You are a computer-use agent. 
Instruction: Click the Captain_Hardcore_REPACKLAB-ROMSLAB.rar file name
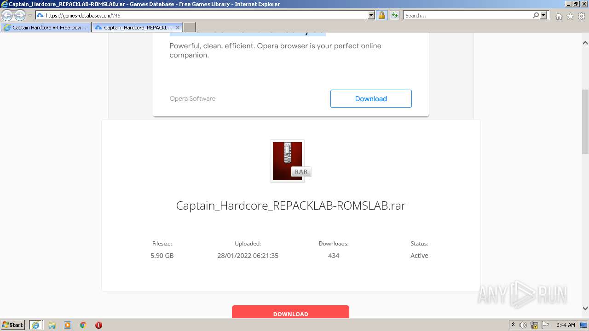pos(291,205)
